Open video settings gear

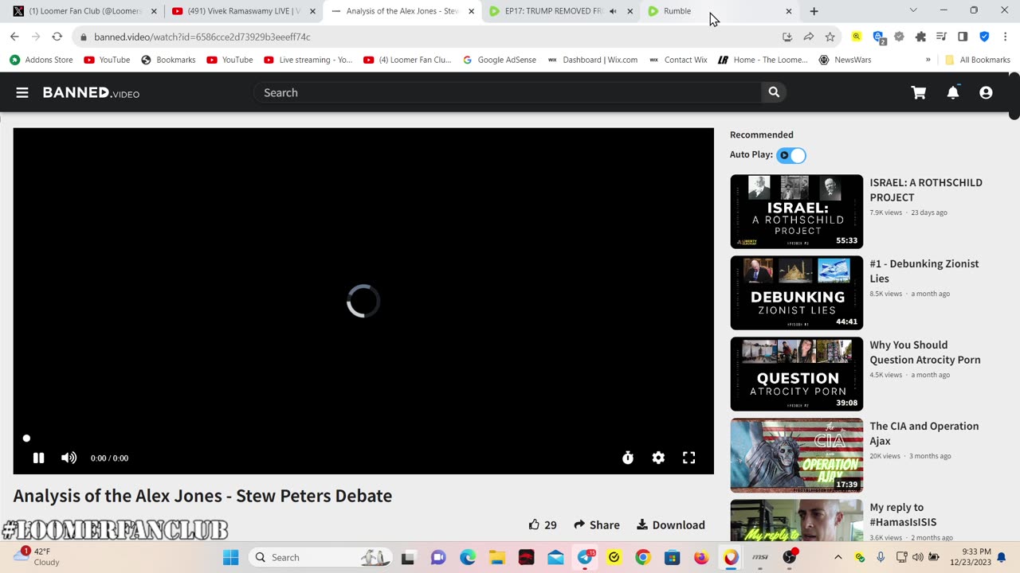[658, 458]
